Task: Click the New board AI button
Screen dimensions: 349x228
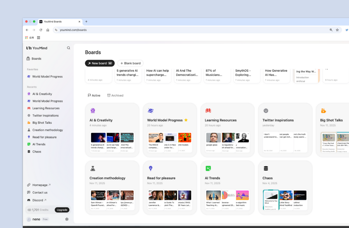Action: 100,63
